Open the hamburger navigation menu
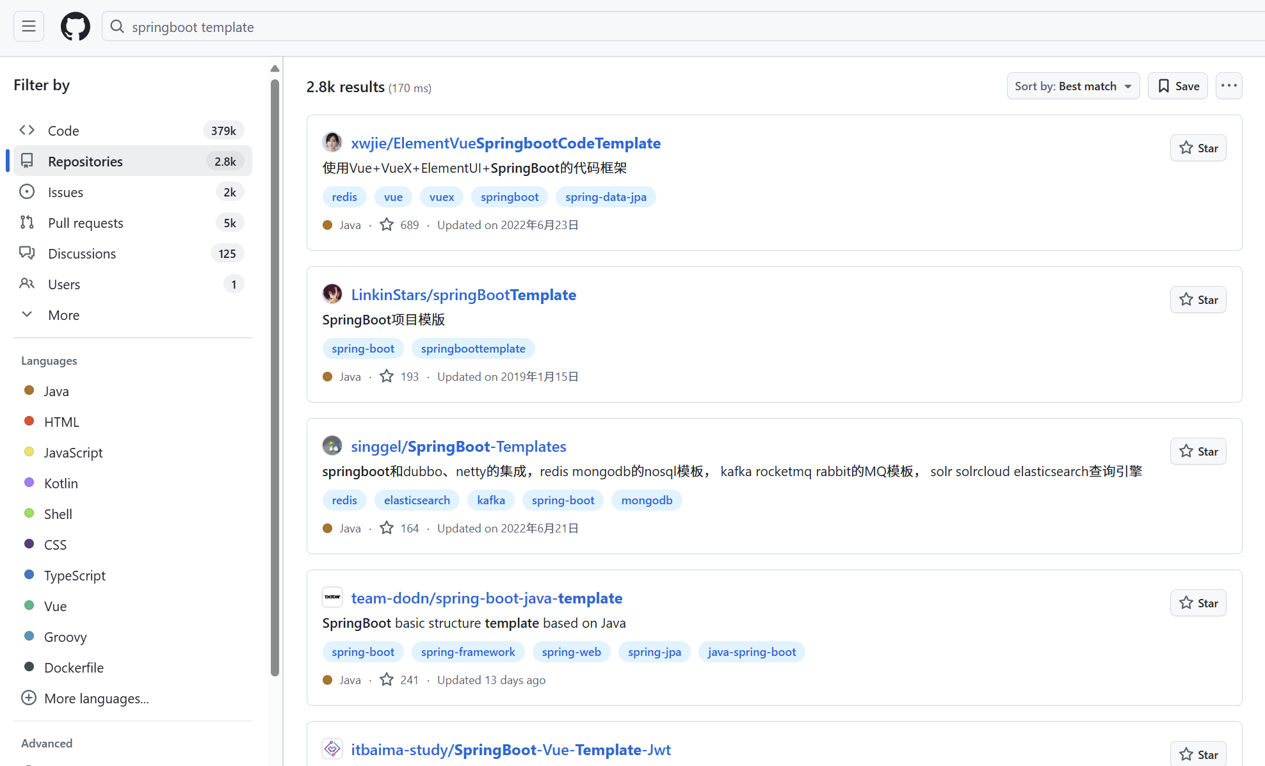The height and width of the screenshot is (766, 1265). click(29, 26)
